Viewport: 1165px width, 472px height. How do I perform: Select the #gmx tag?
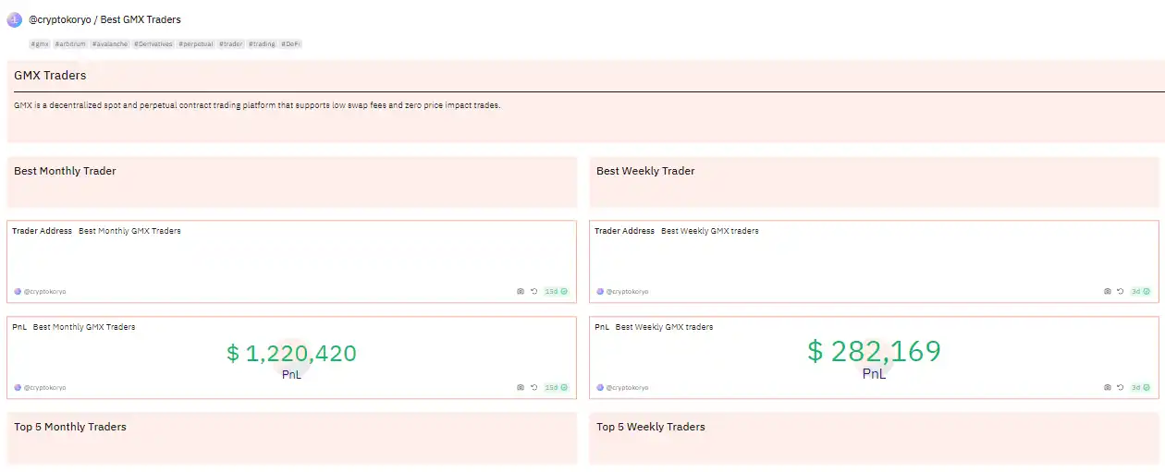click(40, 44)
